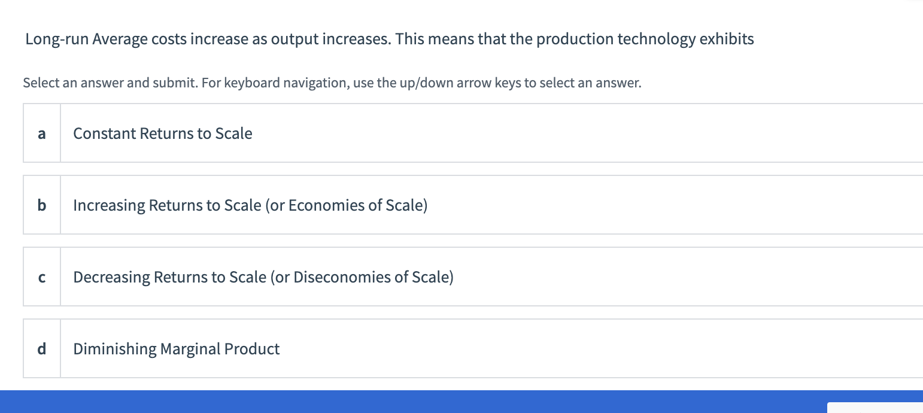Screen dimensions: 923x413
Task: Choose Decreasing Returns to Scale option text
Action: [x=263, y=277]
